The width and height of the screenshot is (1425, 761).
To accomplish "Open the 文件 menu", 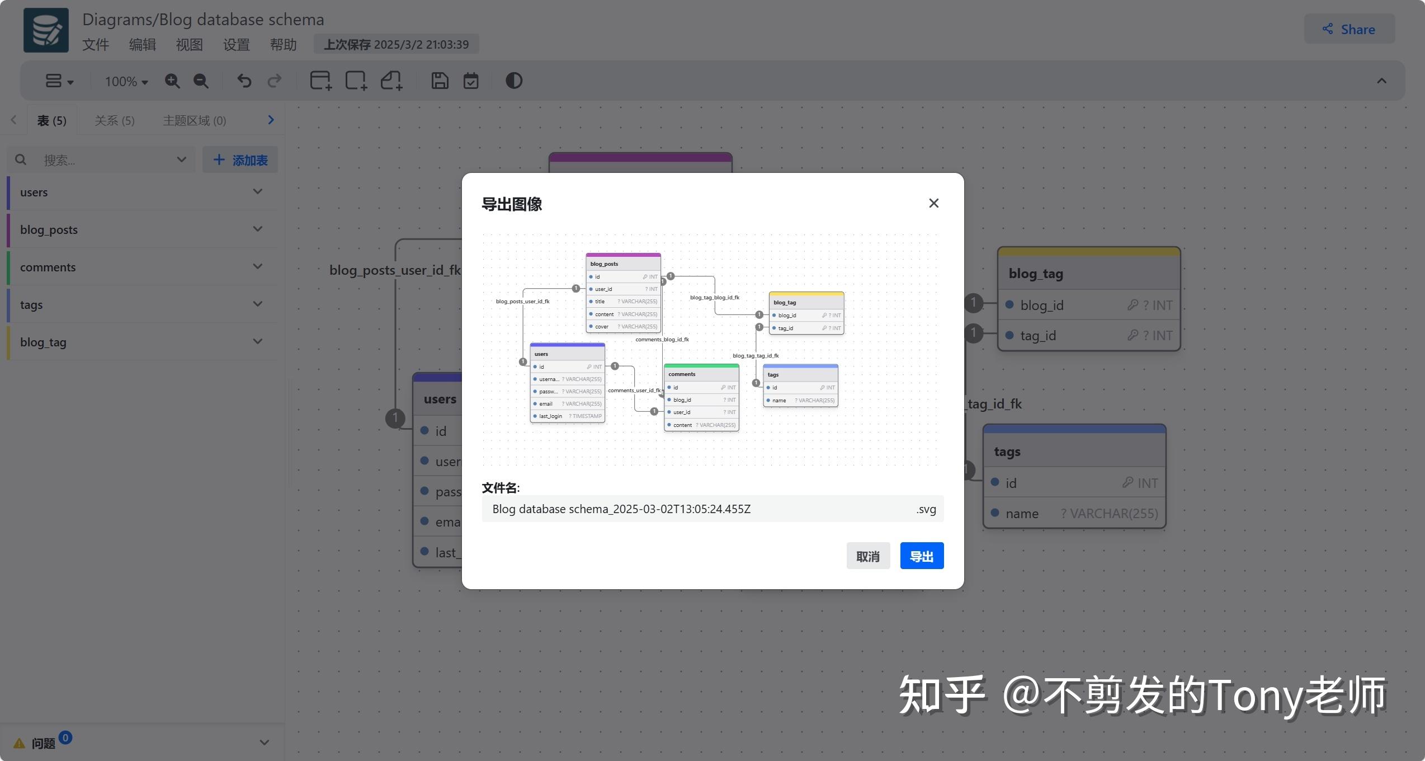I will pyautogui.click(x=95, y=45).
